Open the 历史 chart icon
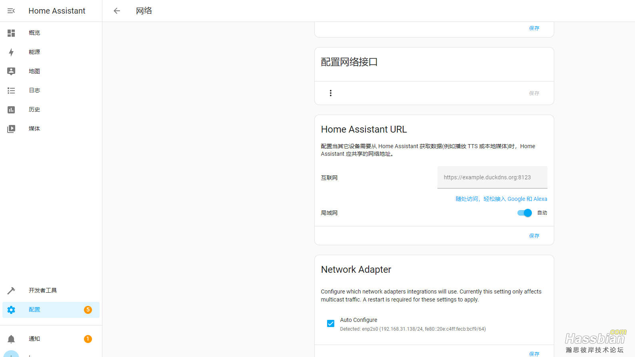Viewport: 635px width, 357px height. pos(11,109)
